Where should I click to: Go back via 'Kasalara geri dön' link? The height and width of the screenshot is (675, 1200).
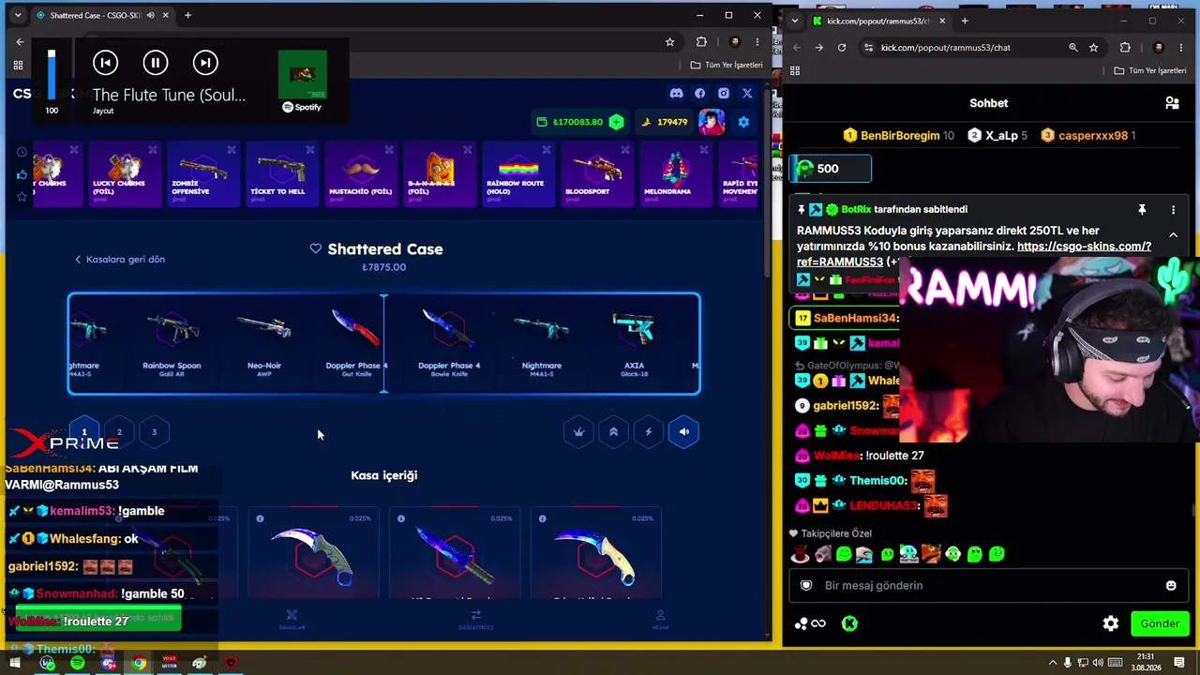[x=120, y=260]
